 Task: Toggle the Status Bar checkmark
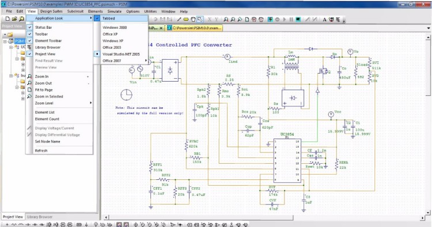coord(30,27)
